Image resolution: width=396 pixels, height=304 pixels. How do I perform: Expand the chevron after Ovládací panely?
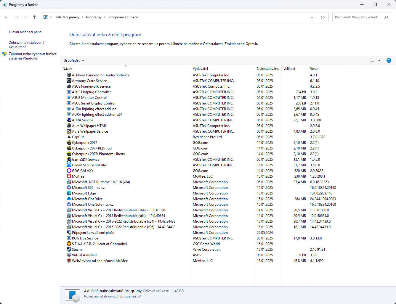(x=83, y=17)
